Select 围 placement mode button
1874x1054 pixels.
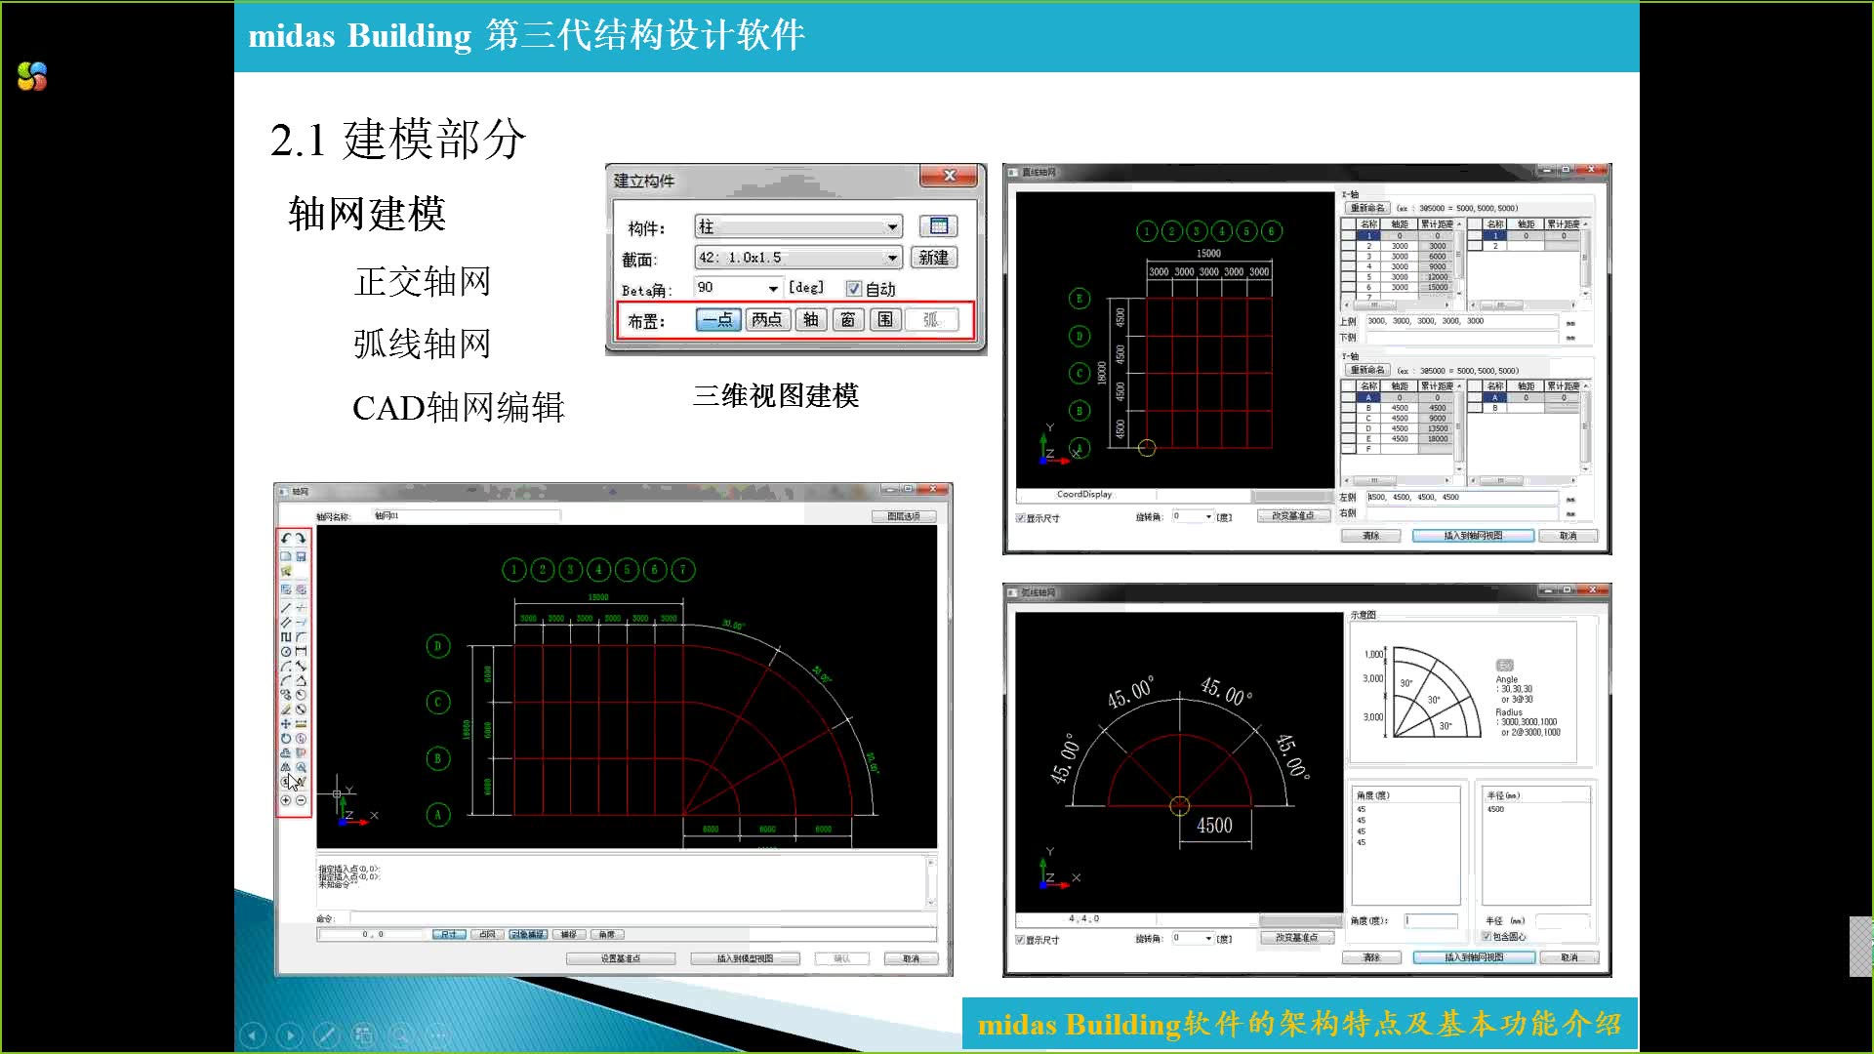click(x=885, y=320)
